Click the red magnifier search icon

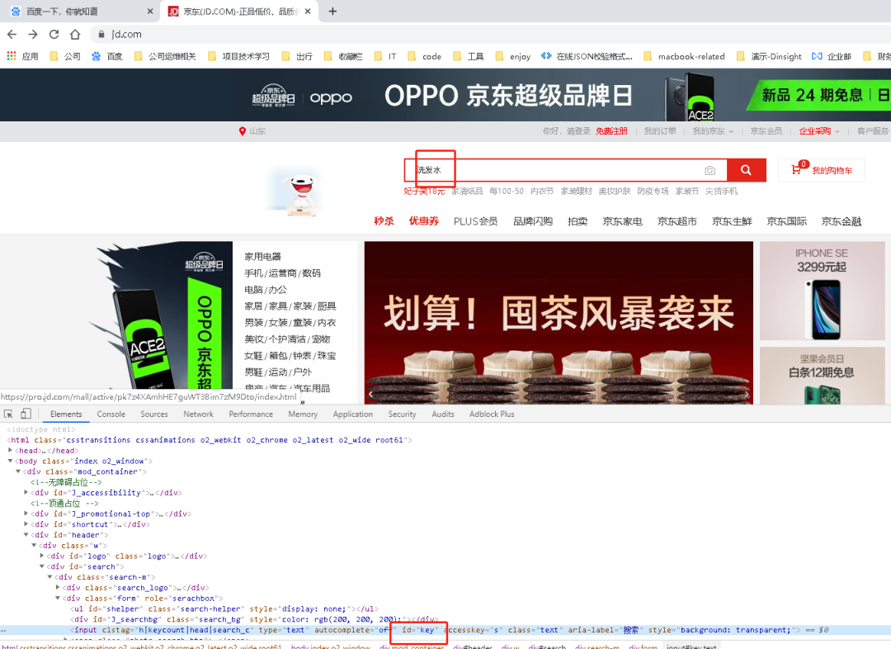coord(747,170)
